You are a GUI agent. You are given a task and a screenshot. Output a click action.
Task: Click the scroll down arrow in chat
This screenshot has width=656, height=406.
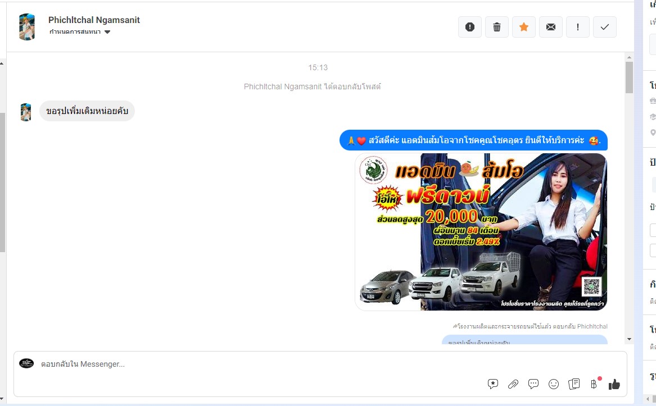(629, 339)
